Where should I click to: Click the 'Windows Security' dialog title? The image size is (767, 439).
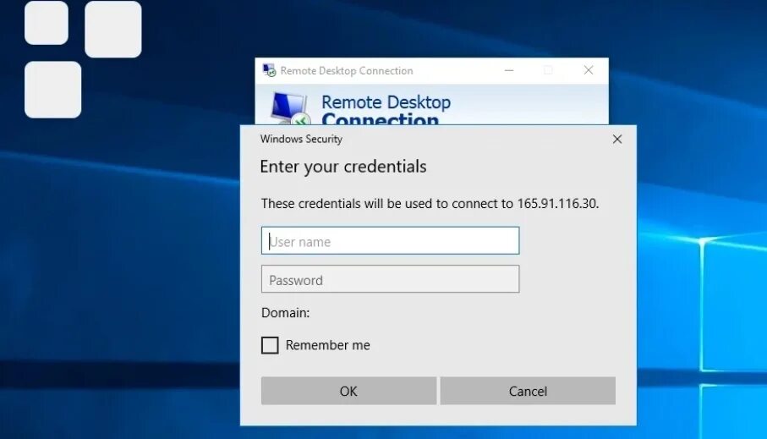pos(301,139)
